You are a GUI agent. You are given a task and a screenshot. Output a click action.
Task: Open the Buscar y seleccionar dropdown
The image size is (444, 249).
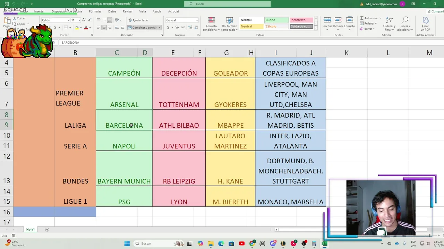[405, 24]
